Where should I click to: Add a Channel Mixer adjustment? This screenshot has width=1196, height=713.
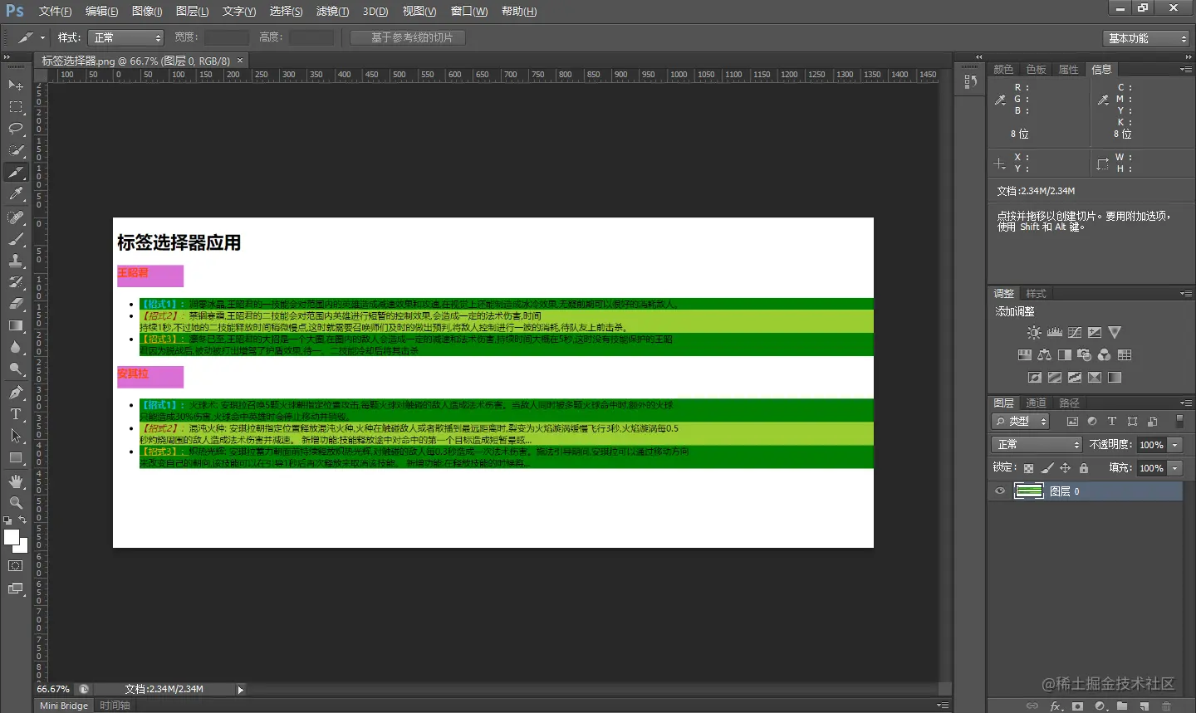pos(1105,354)
